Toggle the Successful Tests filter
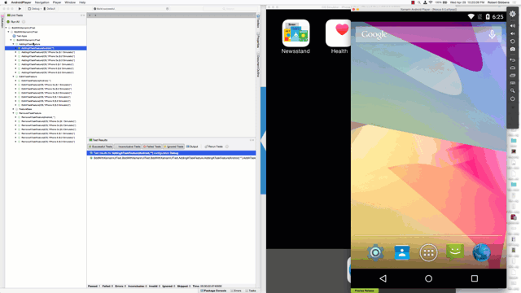The width and height of the screenshot is (521, 293). coord(100,146)
